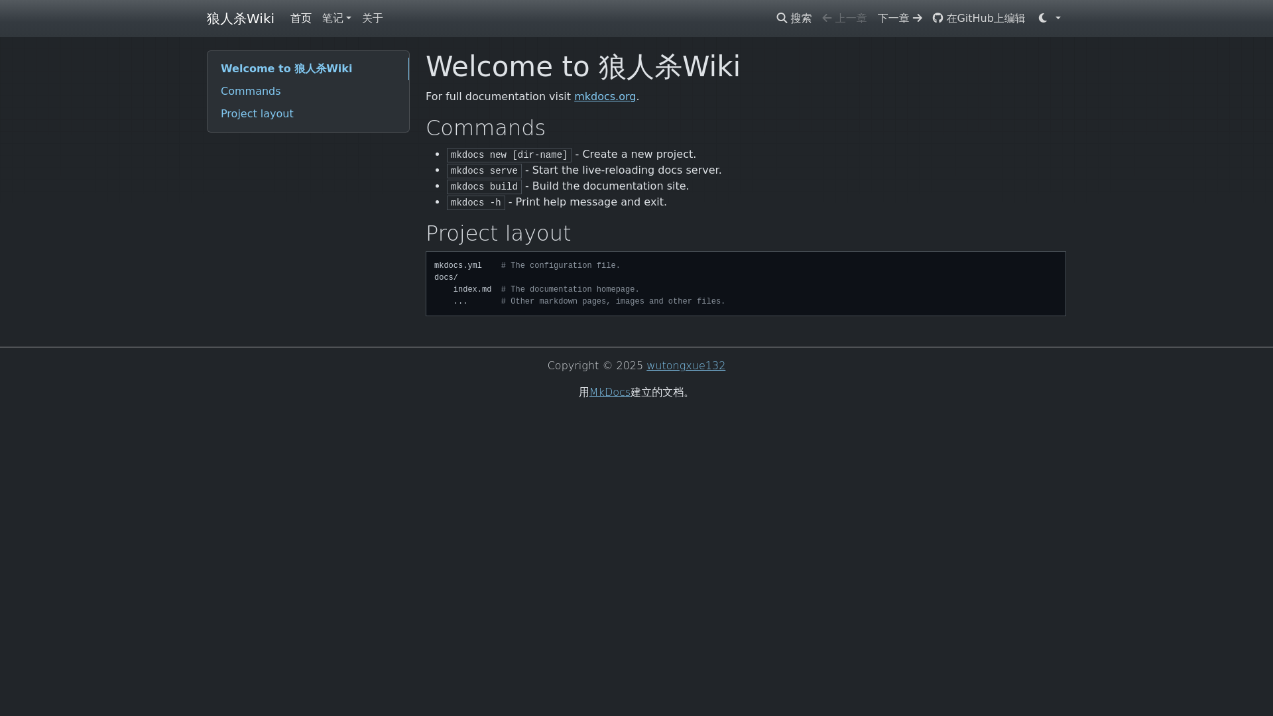Click 'Build the documentation site.' text
The image size is (1273, 716).
611,186
